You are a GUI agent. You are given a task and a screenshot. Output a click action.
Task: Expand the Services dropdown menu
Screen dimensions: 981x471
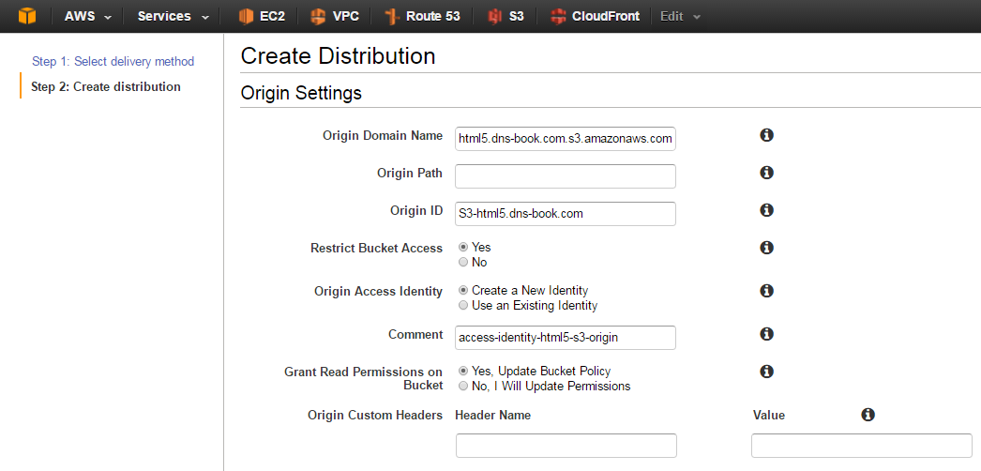174,16
